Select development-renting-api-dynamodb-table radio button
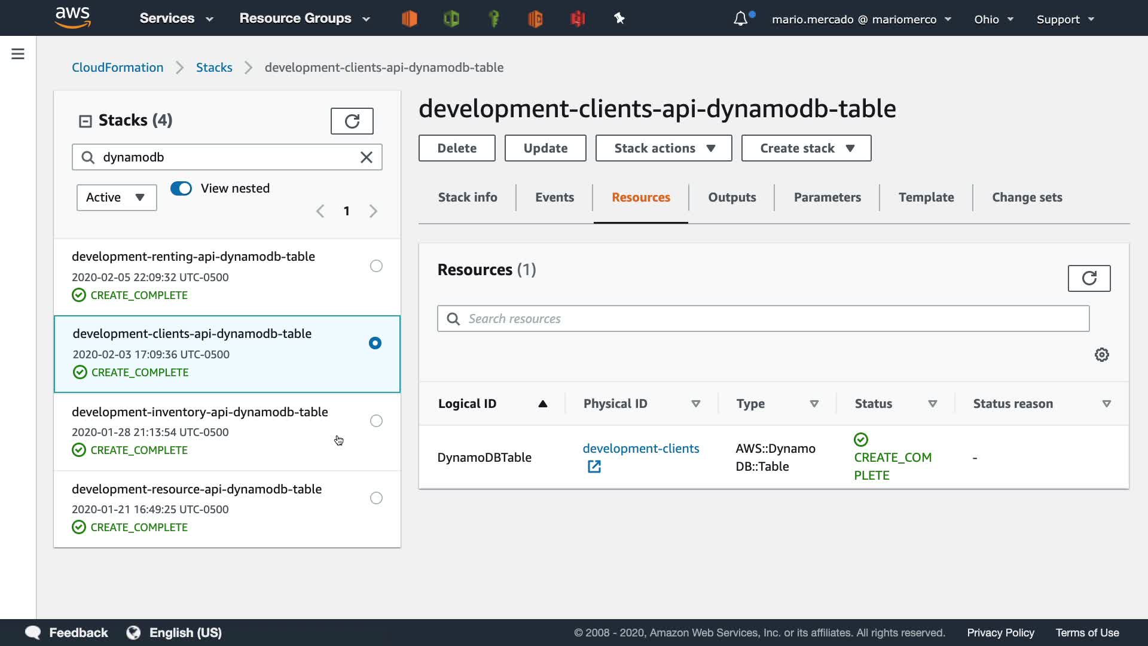1148x646 pixels. point(376,266)
